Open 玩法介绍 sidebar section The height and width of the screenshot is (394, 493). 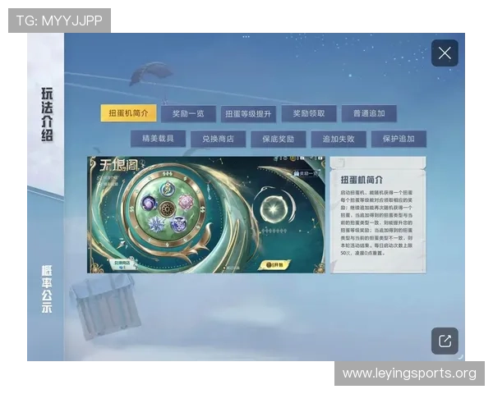(47, 114)
